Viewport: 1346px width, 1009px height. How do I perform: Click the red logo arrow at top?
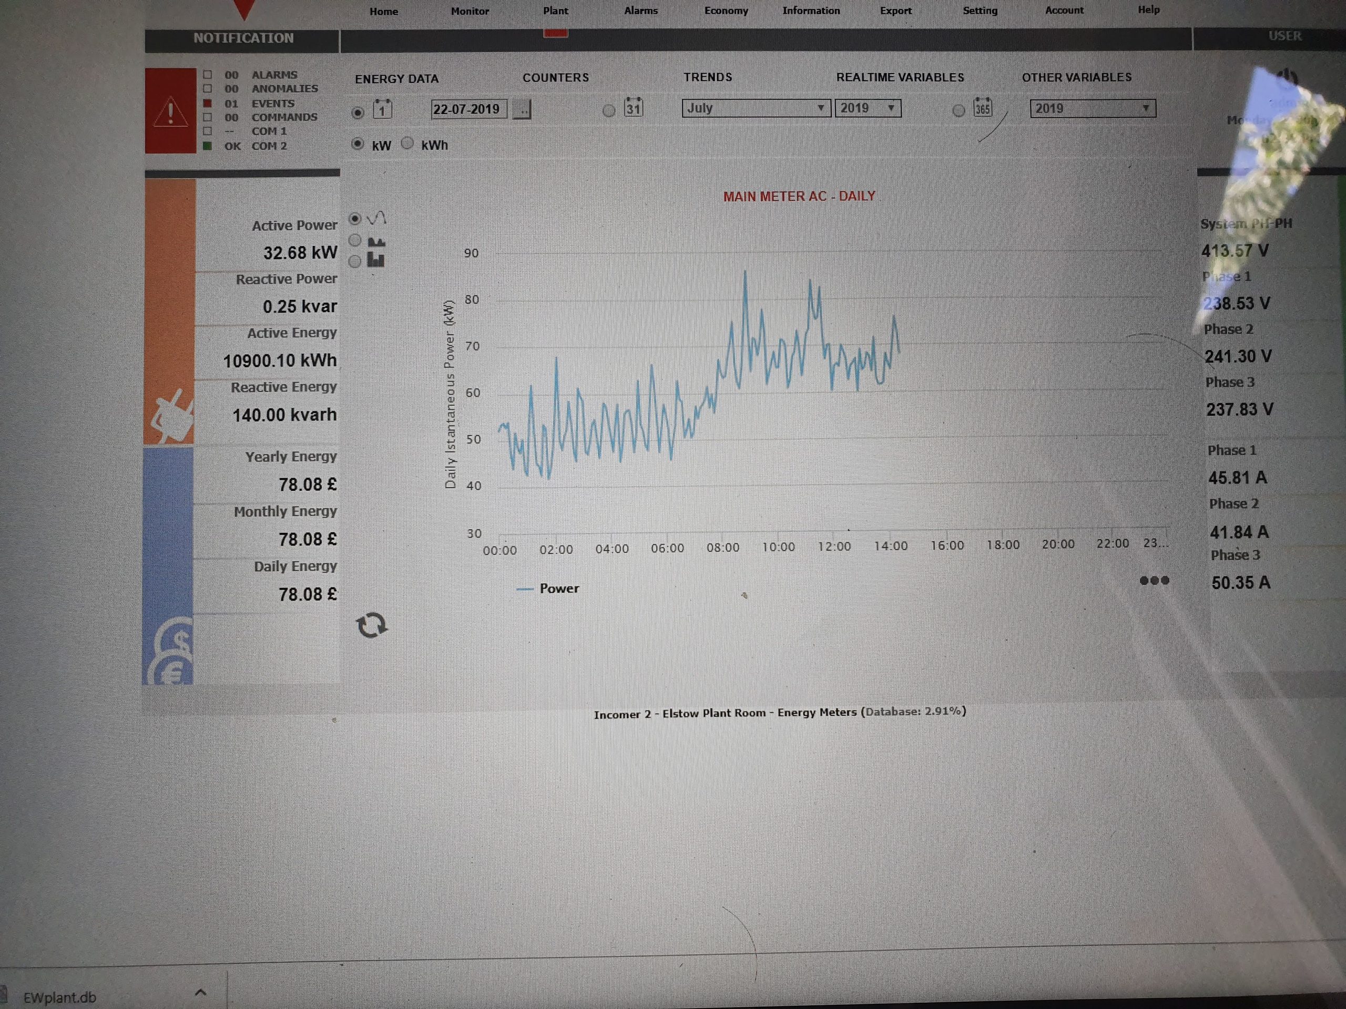(x=244, y=9)
